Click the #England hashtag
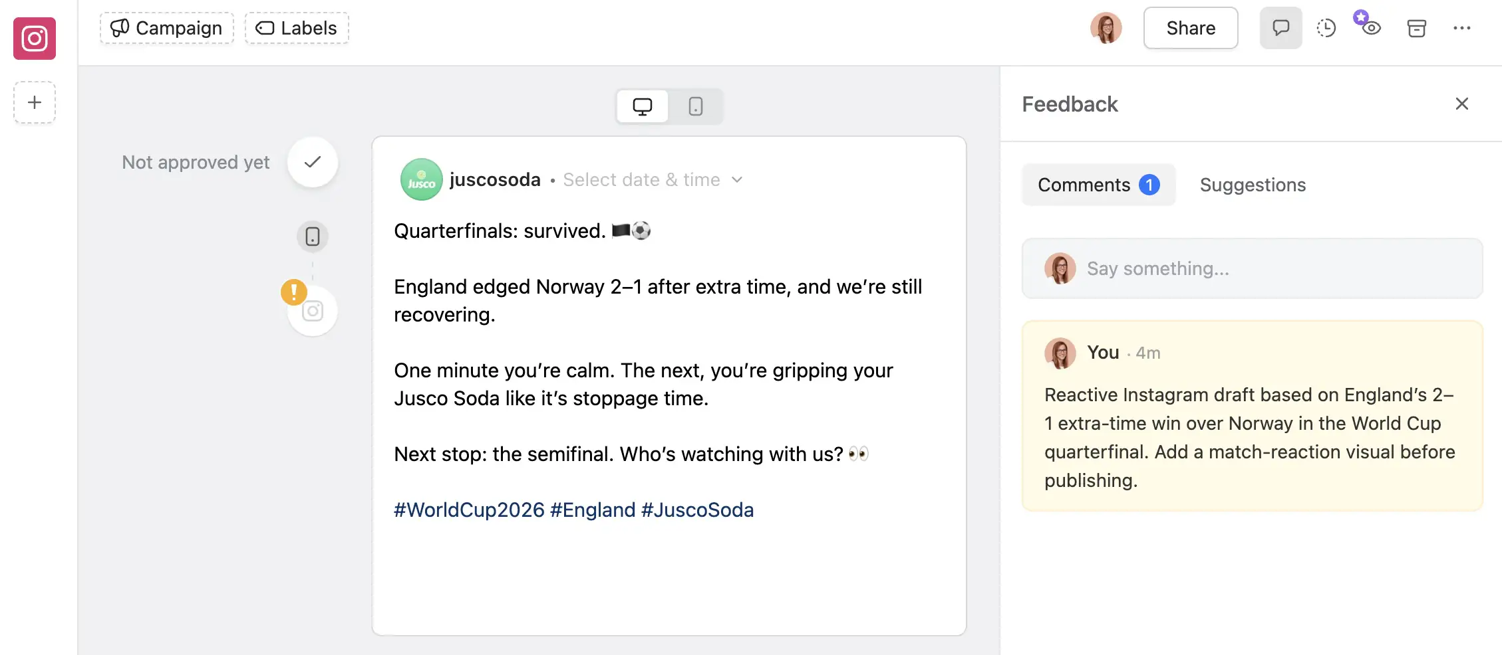Viewport: 1502px width, 655px height. [593, 510]
